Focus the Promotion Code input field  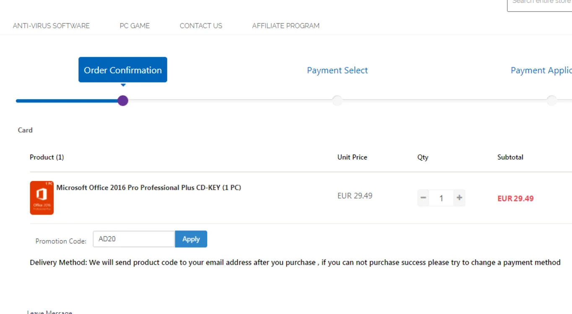[x=134, y=239]
